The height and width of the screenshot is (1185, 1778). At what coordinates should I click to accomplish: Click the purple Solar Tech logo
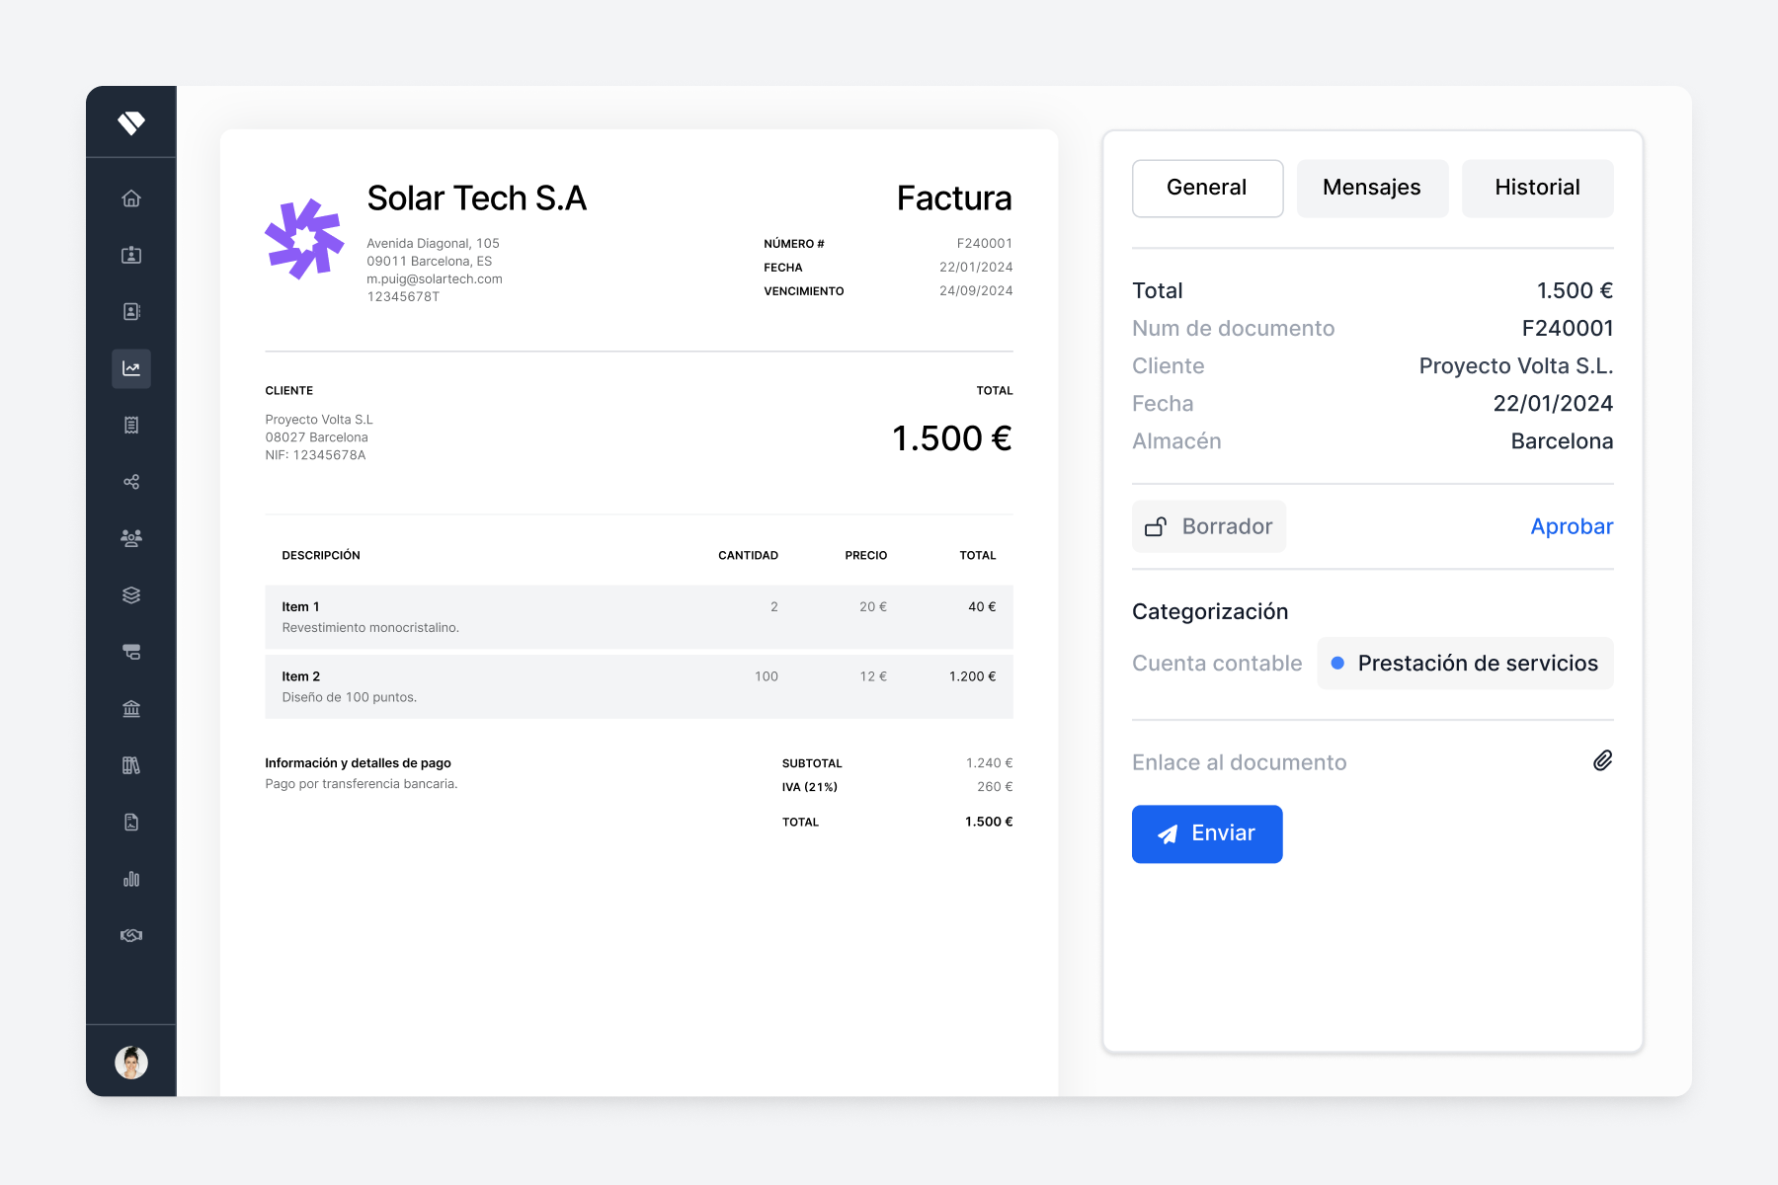[x=304, y=239]
